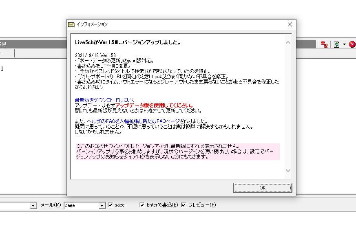Click the インフォメーション dialog title icon
Image resolution: width=356 pixels, height=233 pixels.
coord(71,24)
